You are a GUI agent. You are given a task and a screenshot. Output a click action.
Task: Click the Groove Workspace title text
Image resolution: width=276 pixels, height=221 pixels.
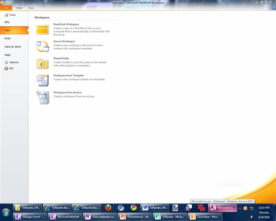tap(64, 41)
